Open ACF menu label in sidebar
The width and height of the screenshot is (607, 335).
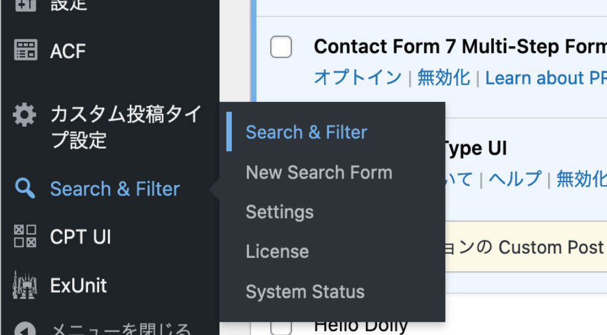pyautogui.click(x=68, y=51)
